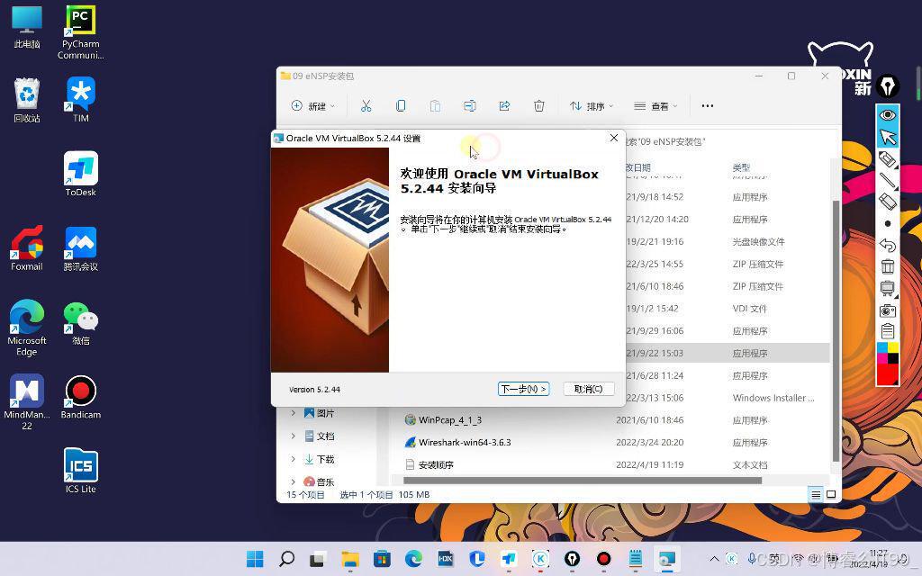Image resolution: width=922 pixels, height=576 pixels.
Task: Open the This PC (此电脑) desktop icon
Action: coord(26,27)
